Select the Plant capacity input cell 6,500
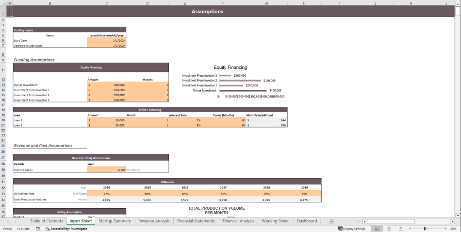Screen dimensions: 461x232 (106, 170)
